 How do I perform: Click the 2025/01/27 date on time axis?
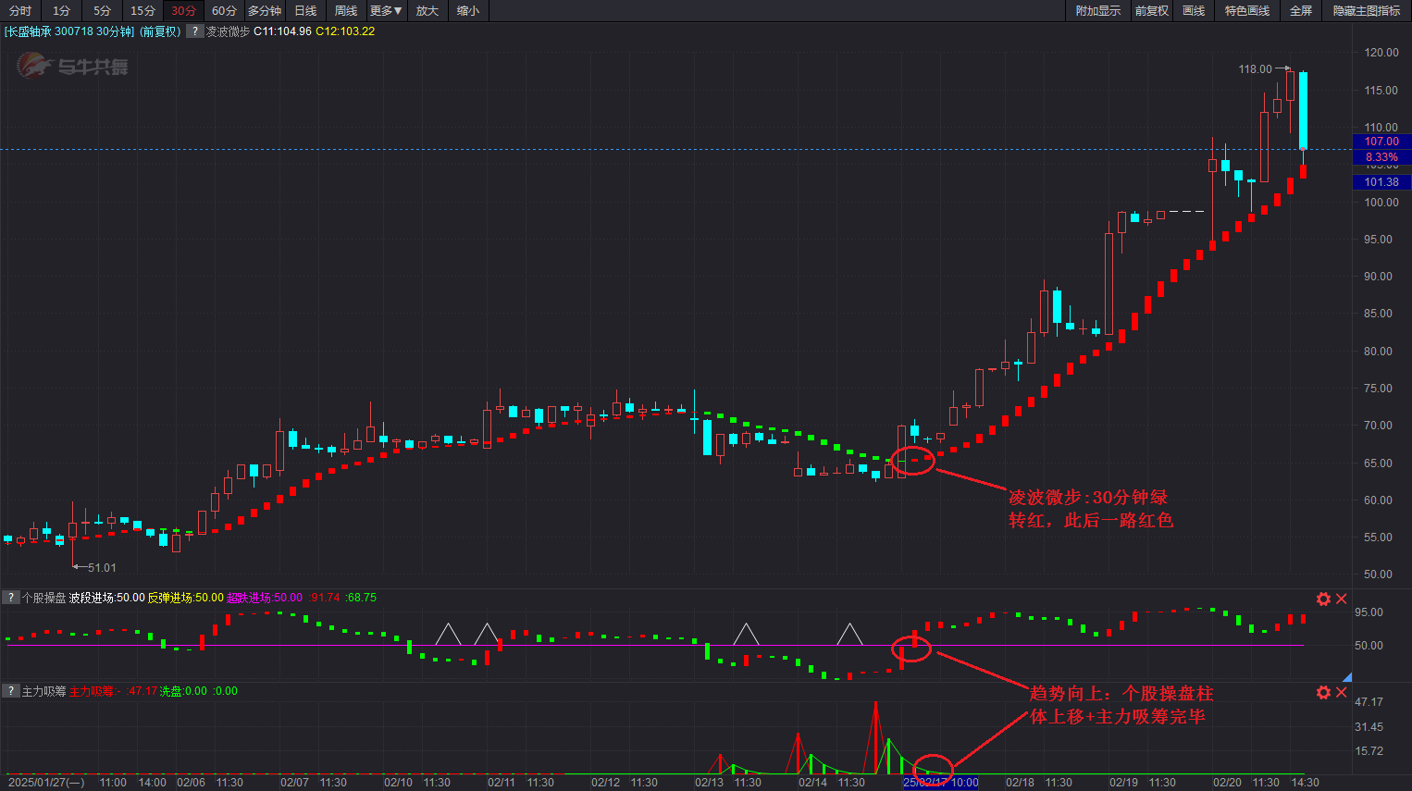pos(46,783)
